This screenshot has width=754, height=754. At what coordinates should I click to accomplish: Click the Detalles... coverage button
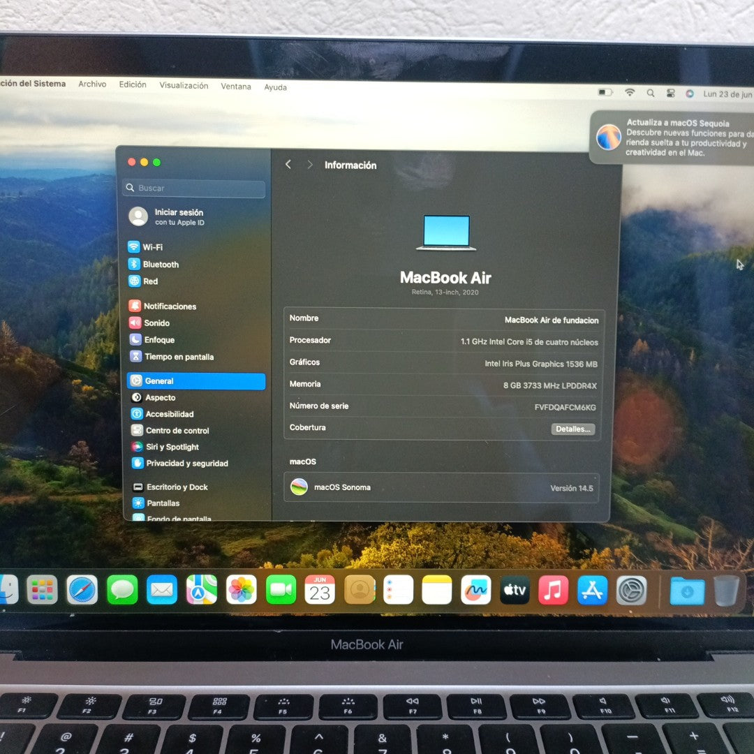(x=572, y=429)
